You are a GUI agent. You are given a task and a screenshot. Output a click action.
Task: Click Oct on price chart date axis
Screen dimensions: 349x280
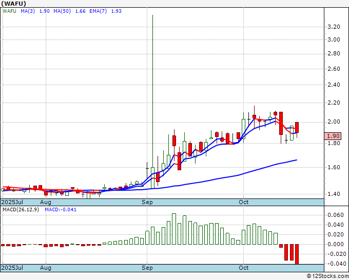click(x=243, y=202)
